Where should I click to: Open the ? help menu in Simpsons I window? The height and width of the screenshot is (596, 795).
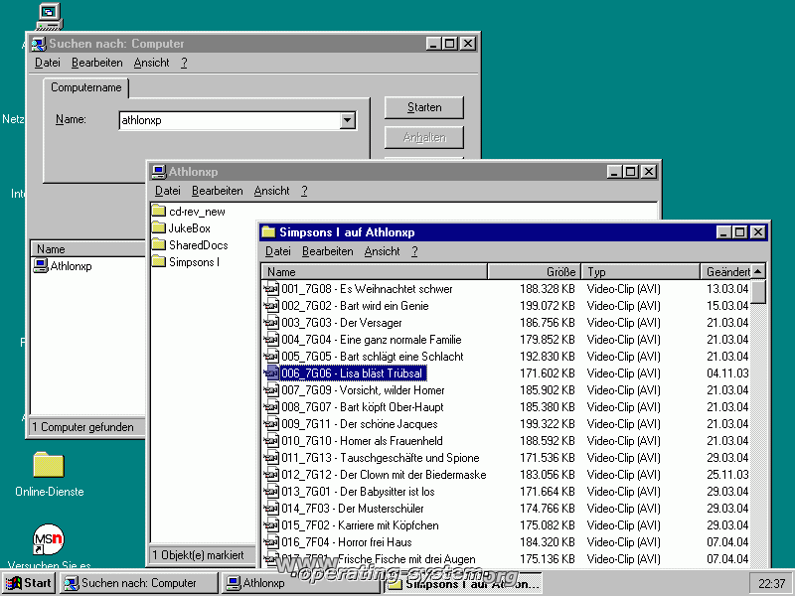pyautogui.click(x=414, y=251)
